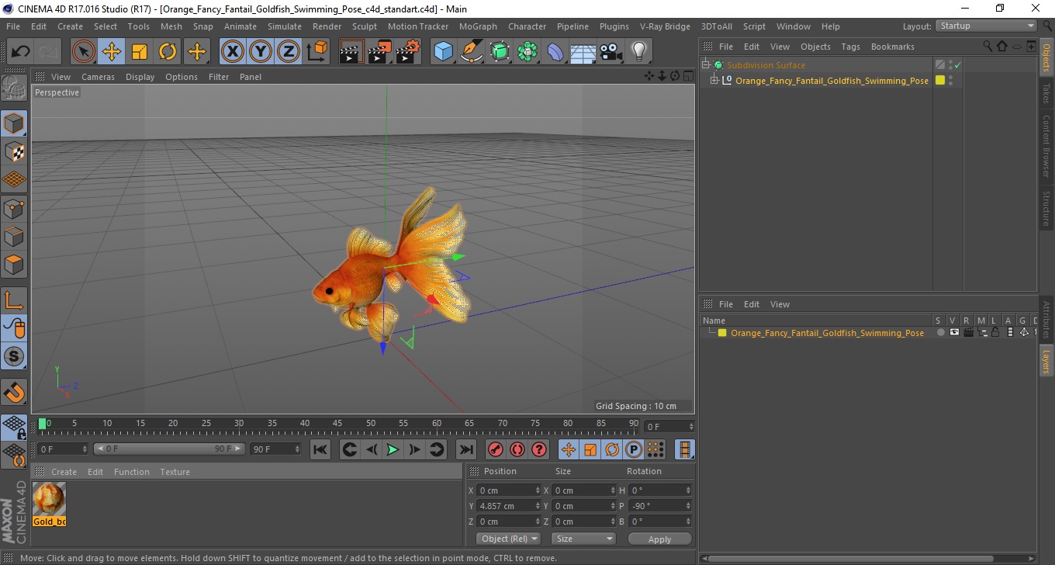Toggle Z axis lock
The image size is (1055, 565).
289,52
